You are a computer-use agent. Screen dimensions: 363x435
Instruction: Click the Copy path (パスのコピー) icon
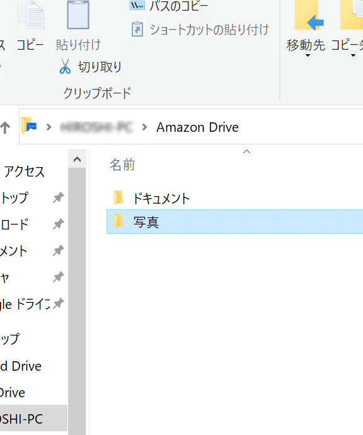(137, 6)
